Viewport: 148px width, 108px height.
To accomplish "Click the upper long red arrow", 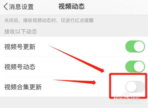I will tap(76, 59).
